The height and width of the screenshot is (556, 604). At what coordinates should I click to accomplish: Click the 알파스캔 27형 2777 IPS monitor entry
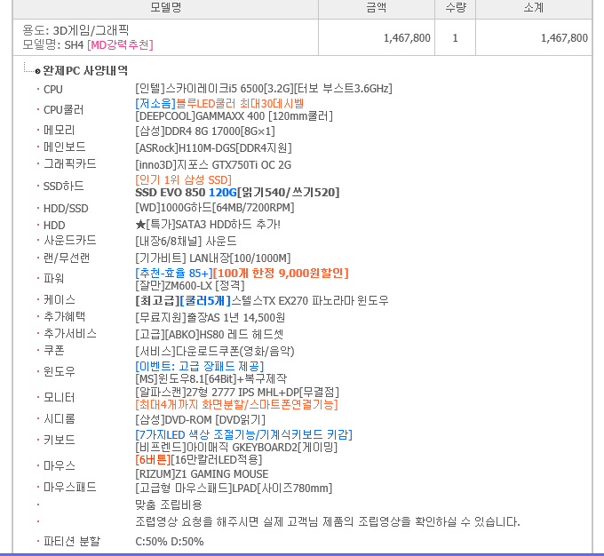237,393
